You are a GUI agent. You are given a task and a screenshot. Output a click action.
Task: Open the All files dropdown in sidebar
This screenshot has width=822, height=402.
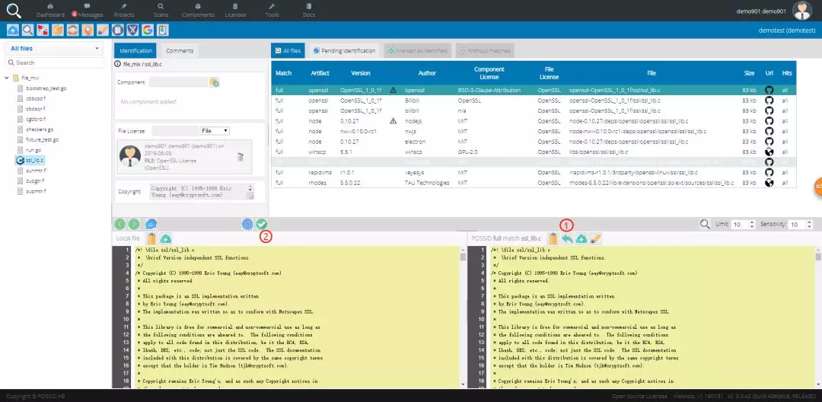pos(54,49)
